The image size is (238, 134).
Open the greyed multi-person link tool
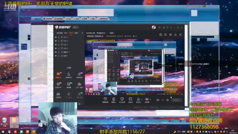tap(68, 95)
